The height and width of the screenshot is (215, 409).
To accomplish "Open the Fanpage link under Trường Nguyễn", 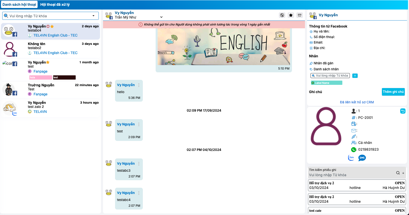I will (x=40, y=94).
